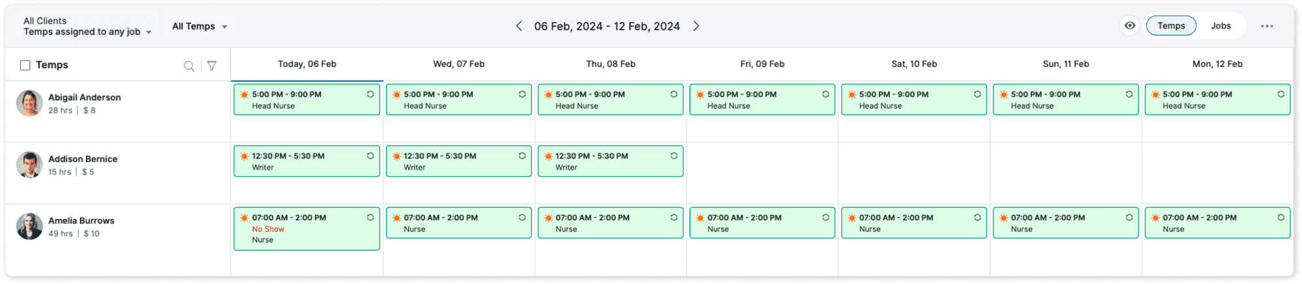Click the search icon in Temps header

point(189,66)
